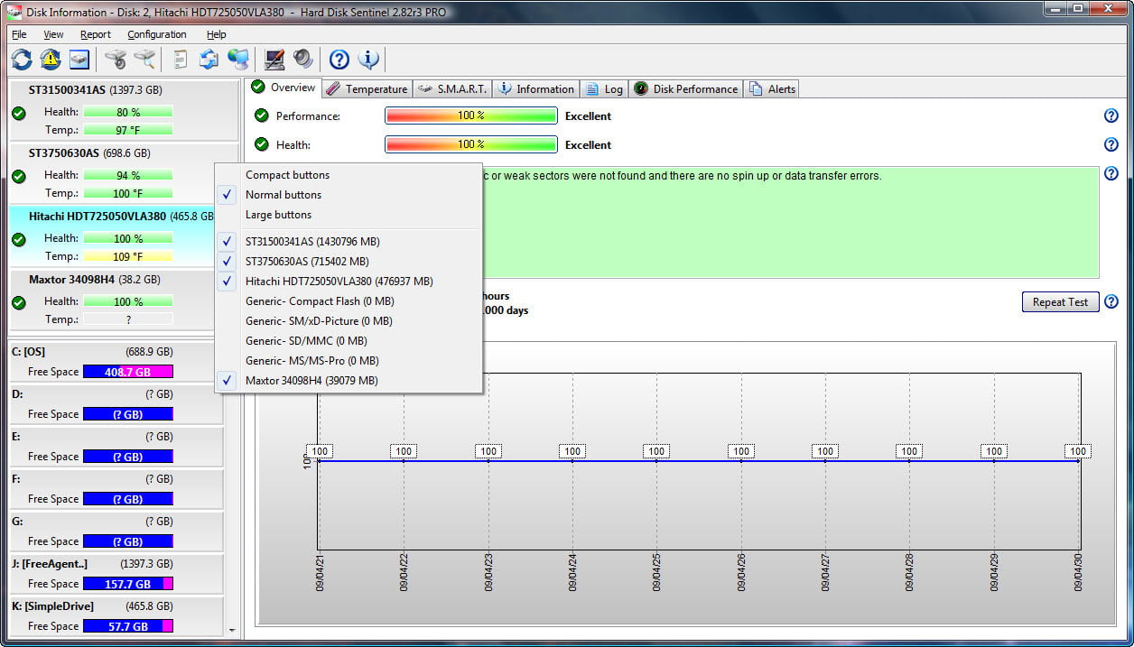
Task: Click the application icon in title bar
Action: [14, 12]
